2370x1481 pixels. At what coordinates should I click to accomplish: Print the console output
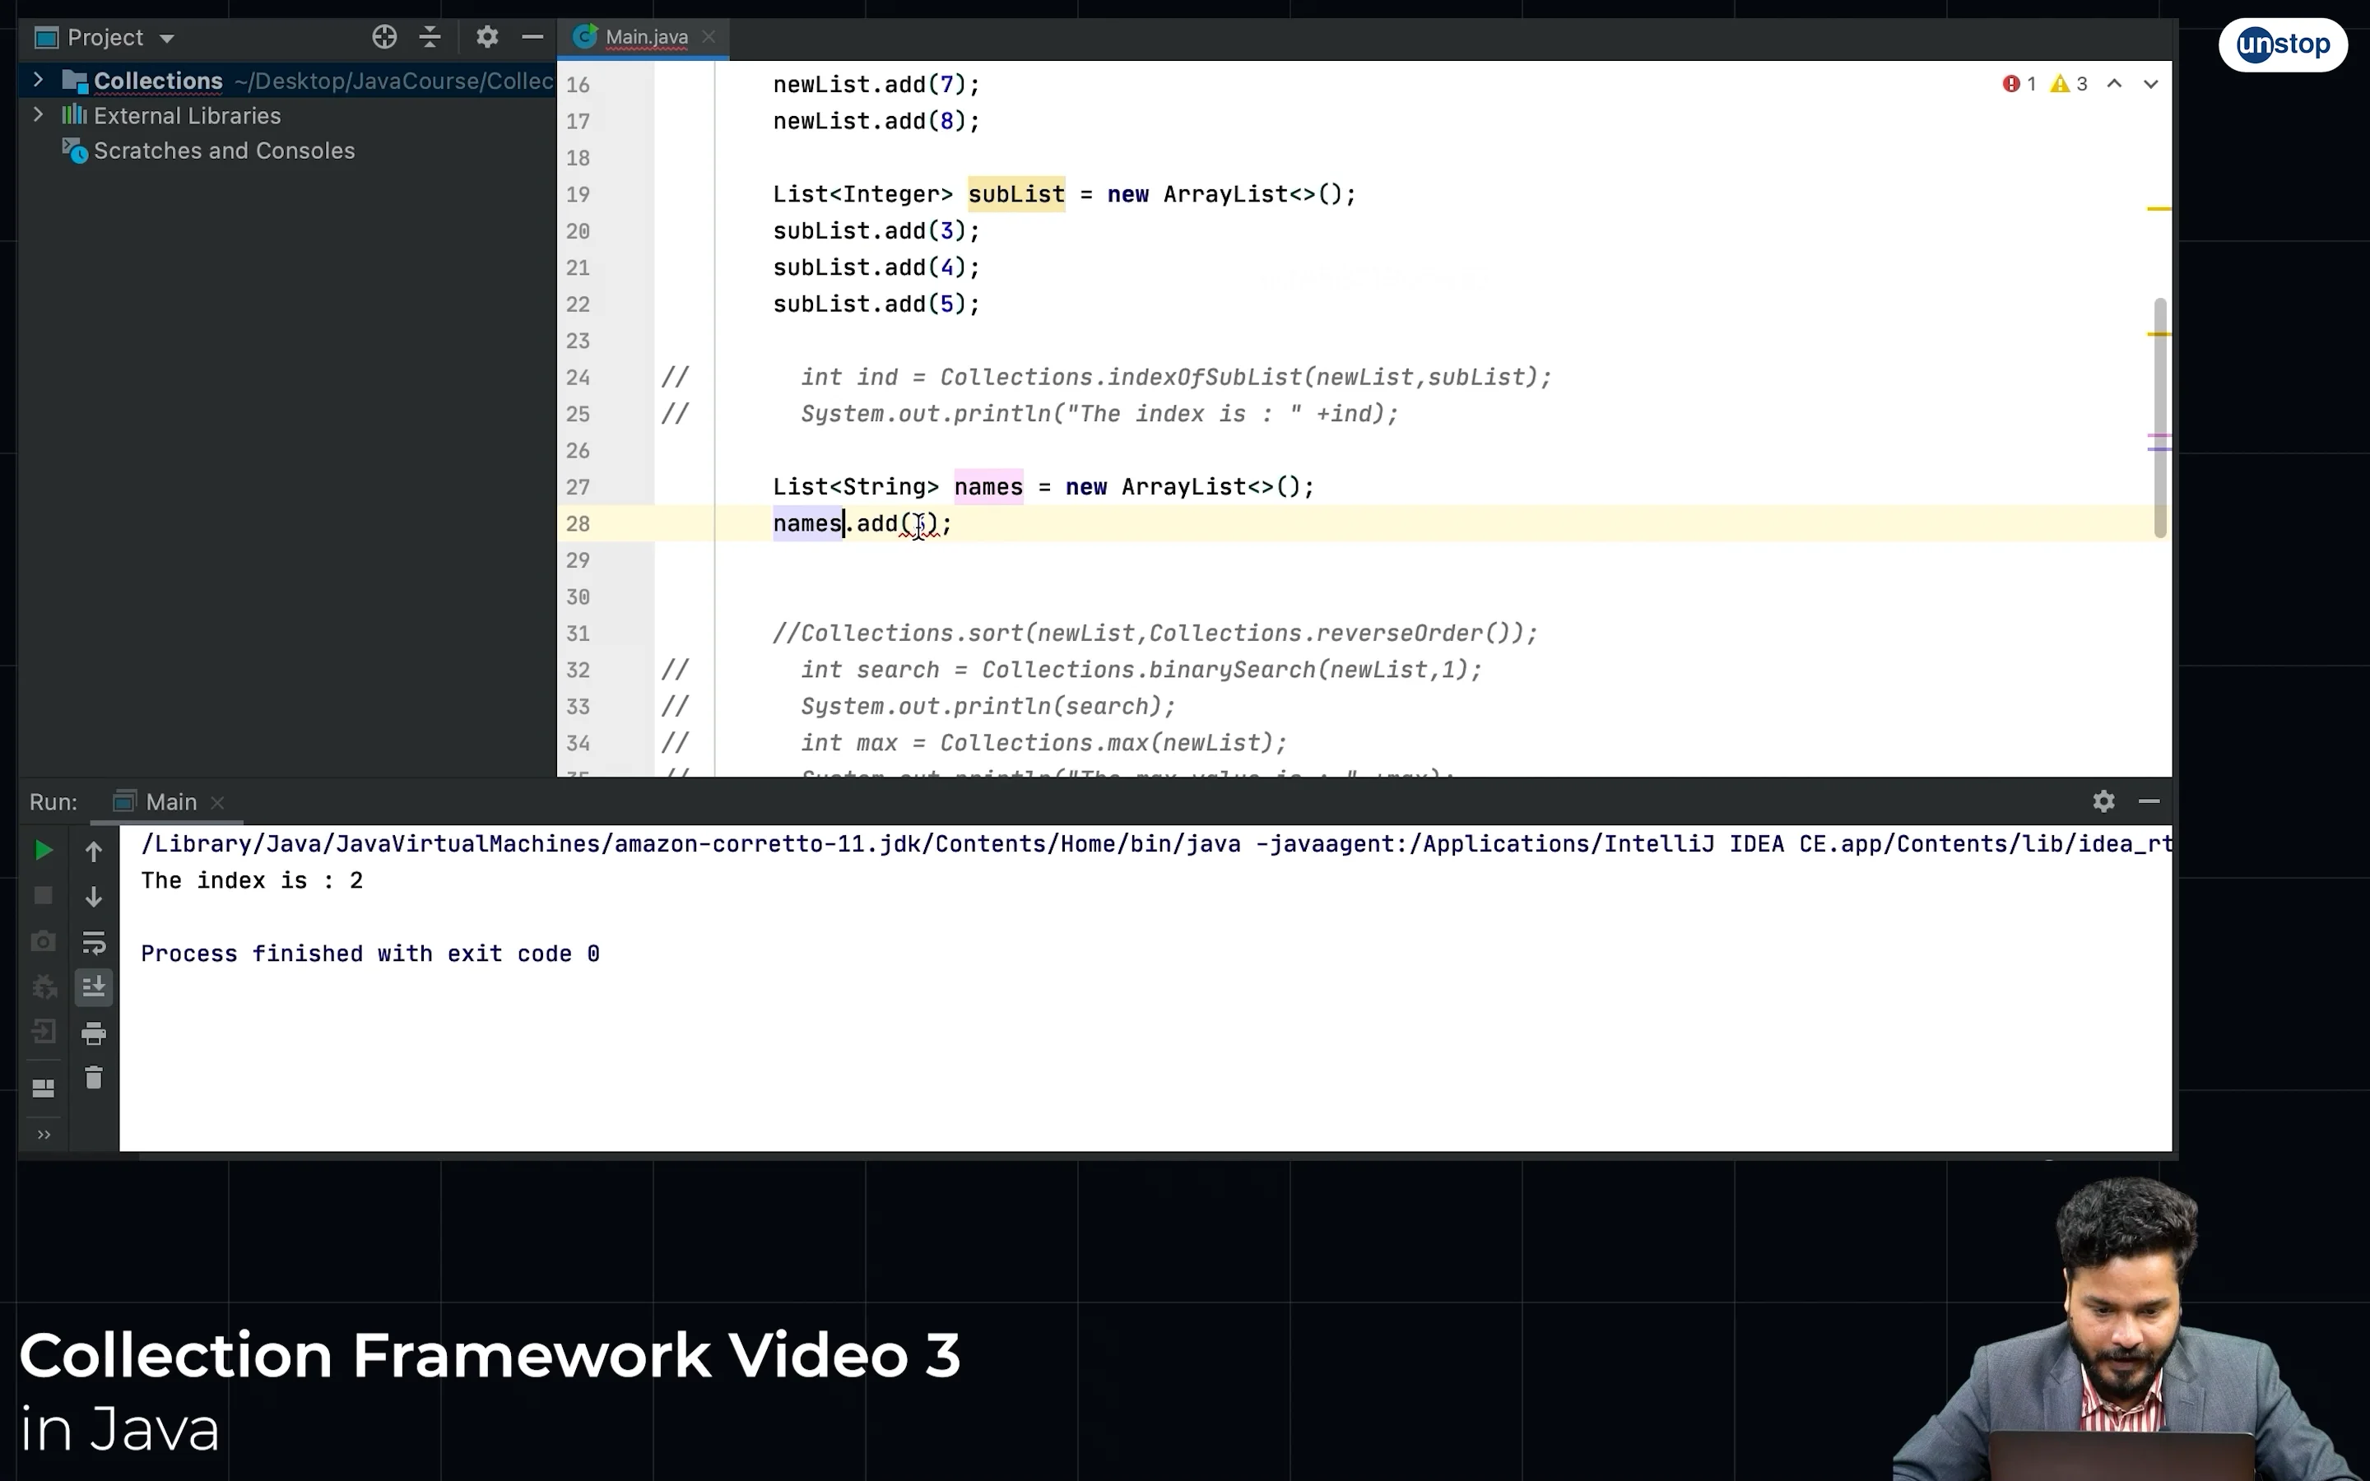[94, 1032]
